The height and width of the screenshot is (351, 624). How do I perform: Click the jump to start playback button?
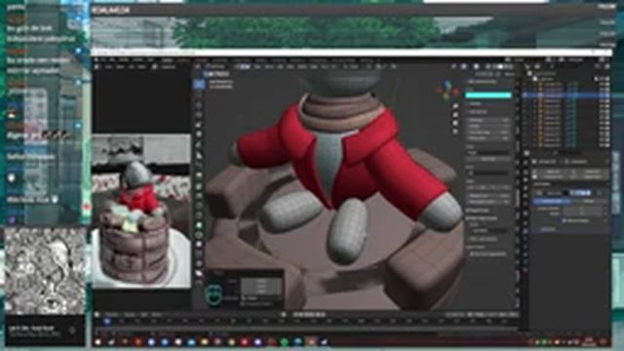[x=294, y=314]
